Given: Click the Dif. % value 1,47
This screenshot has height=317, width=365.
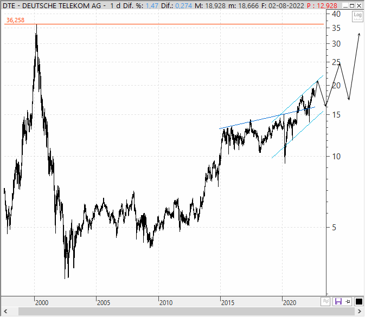Looking at the screenshot, I should (152, 5).
